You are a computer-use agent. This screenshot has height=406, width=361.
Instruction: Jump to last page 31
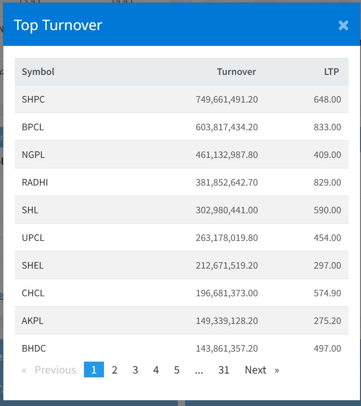click(224, 370)
